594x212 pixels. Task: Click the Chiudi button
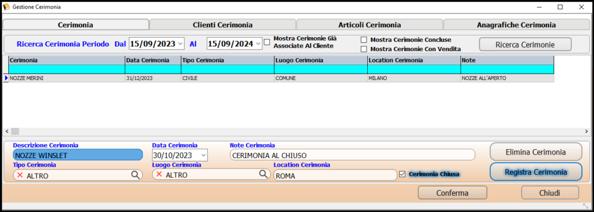pyautogui.click(x=550, y=193)
